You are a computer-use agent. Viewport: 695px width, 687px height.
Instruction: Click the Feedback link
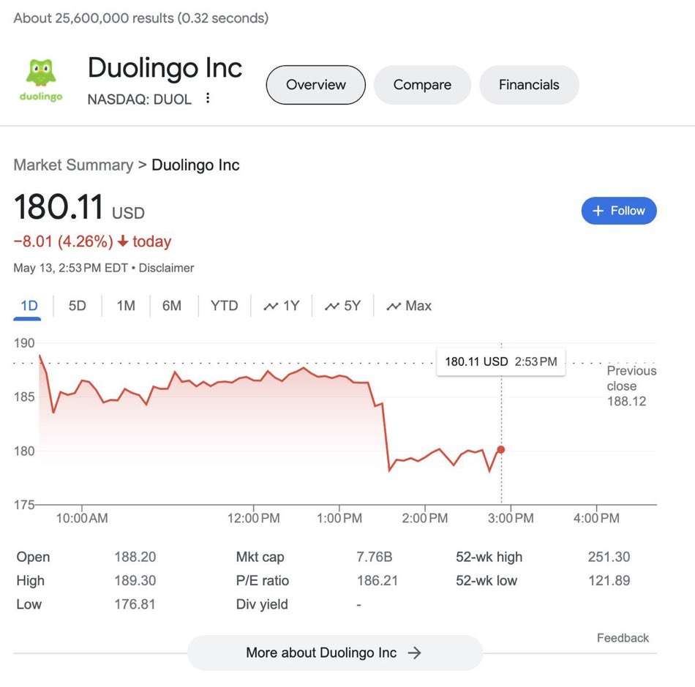623,638
